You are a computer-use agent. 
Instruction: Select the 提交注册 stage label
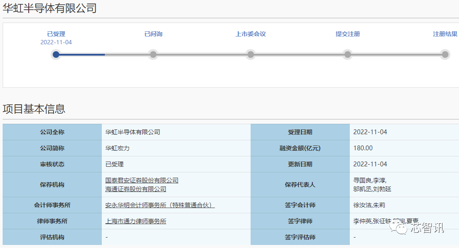(348, 34)
